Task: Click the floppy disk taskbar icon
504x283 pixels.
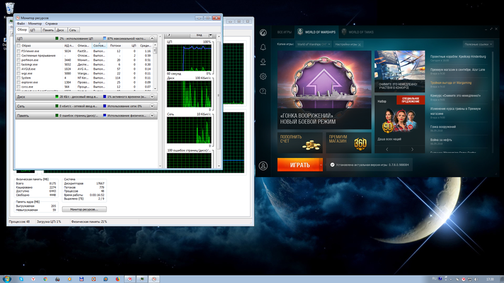Action: pyautogui.click(x=81, y=279)
